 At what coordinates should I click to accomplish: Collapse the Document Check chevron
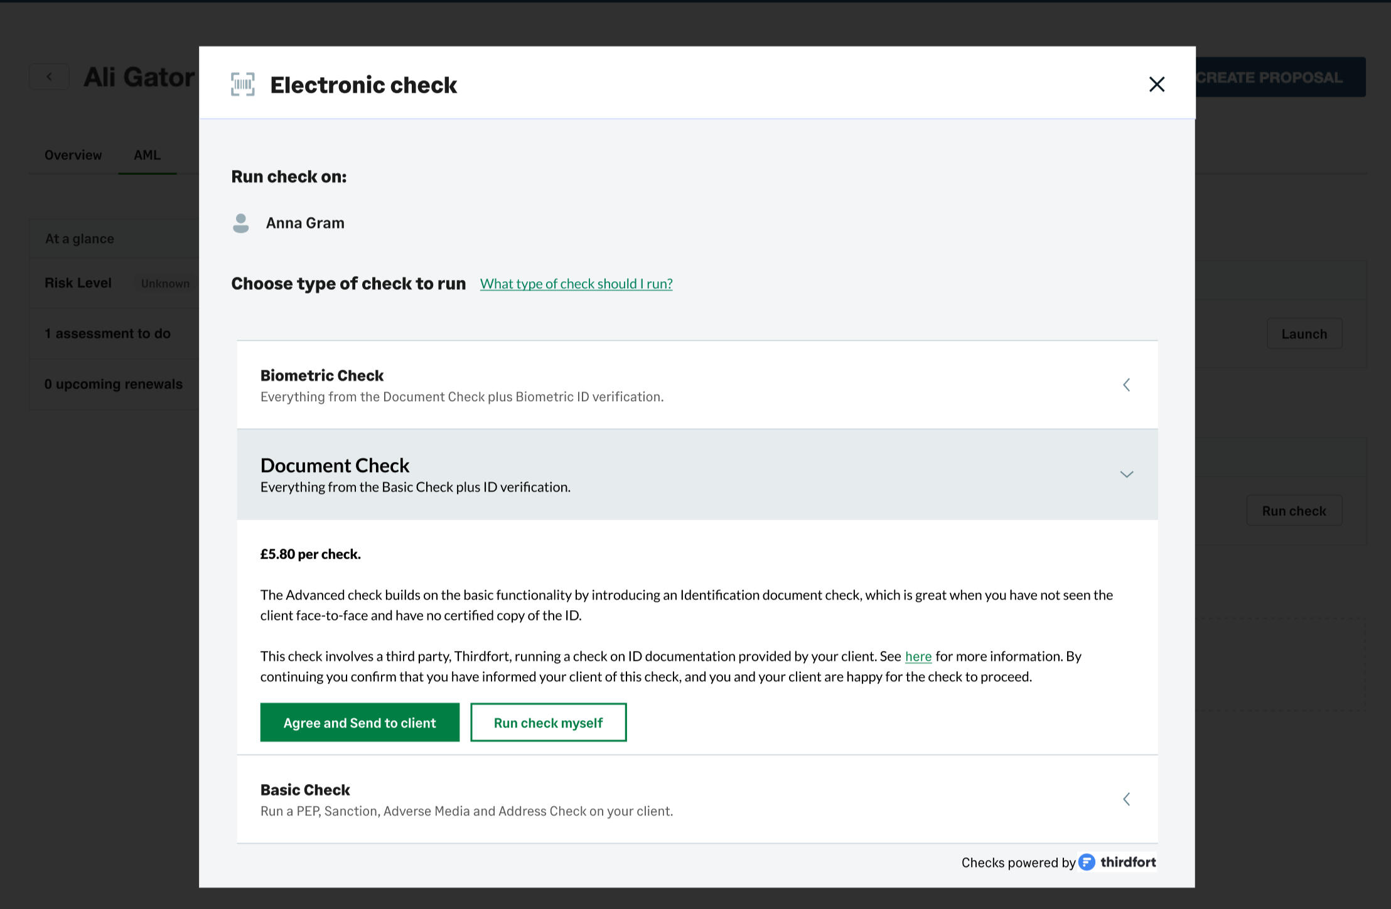[1126, 475]
